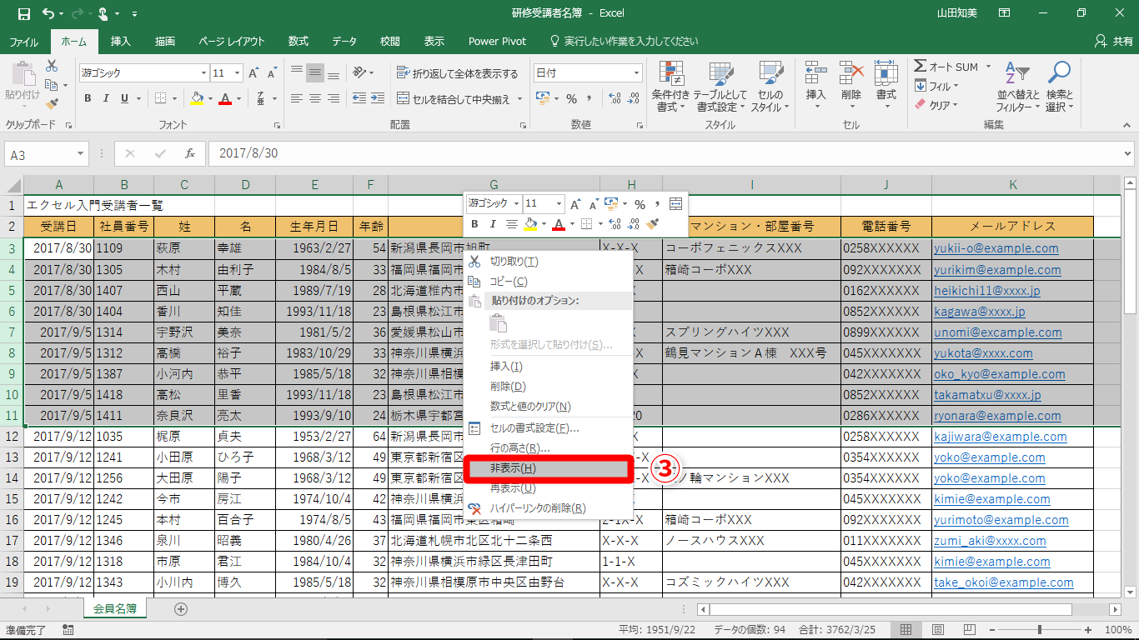This screenshot has height=640, width=1139.
Task: Add a new sheet with the plus button
Action: pos(180,609)
